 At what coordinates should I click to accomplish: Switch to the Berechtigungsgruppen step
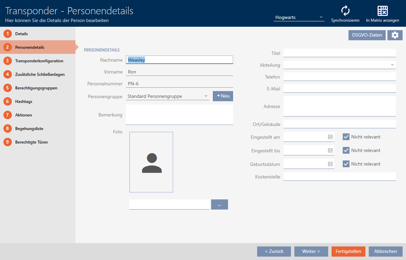click(x=36, y=88)
